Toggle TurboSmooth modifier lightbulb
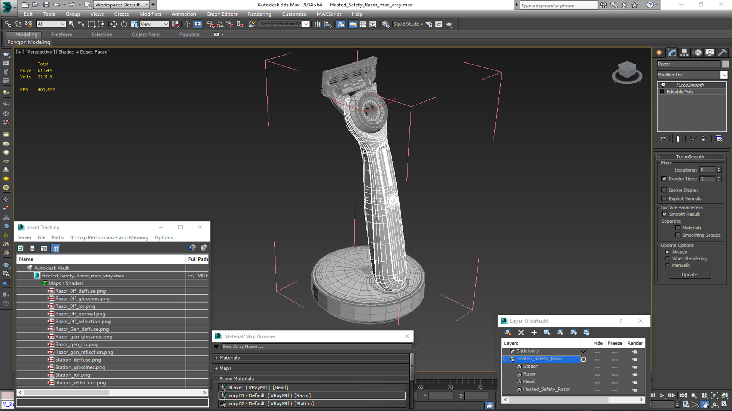 click(663, 85)
